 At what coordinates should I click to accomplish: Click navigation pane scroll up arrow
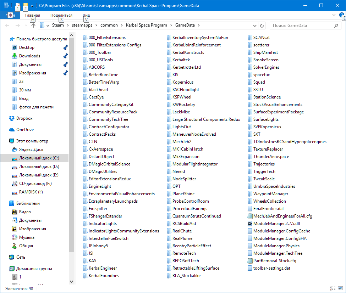click(x=71, y=35)
